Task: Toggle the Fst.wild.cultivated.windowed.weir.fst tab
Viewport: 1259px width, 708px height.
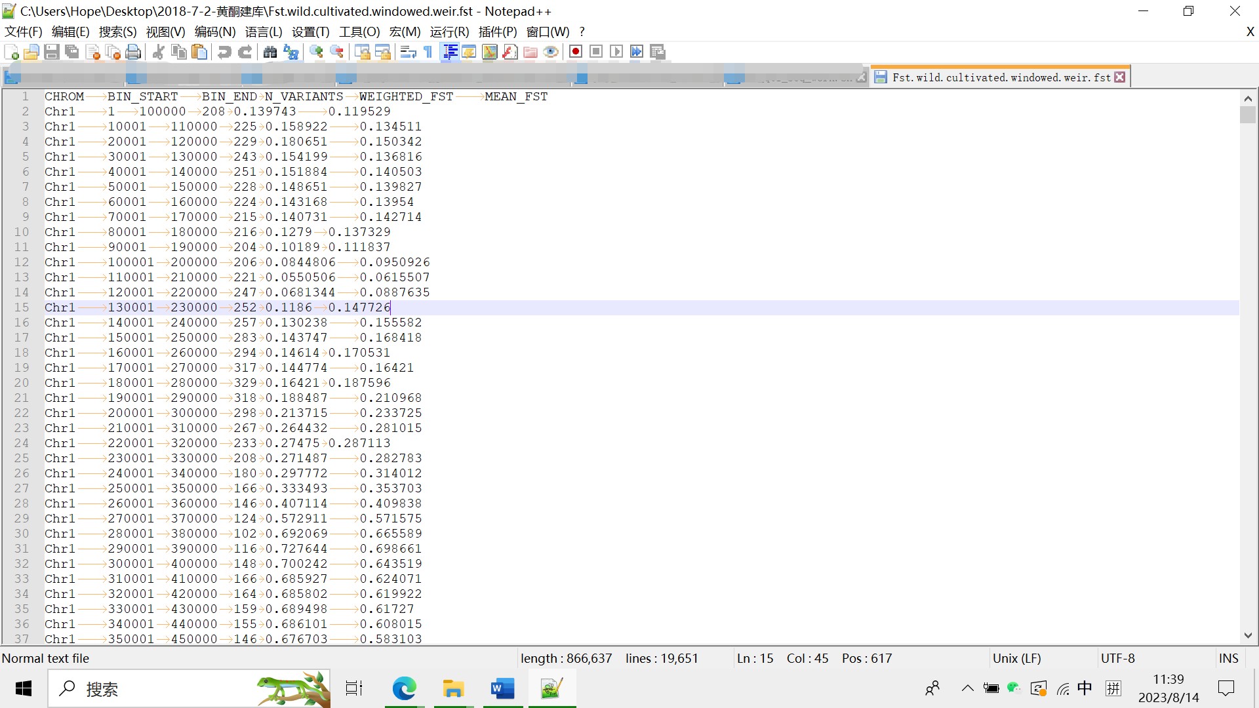Action: tap(999, 78)
